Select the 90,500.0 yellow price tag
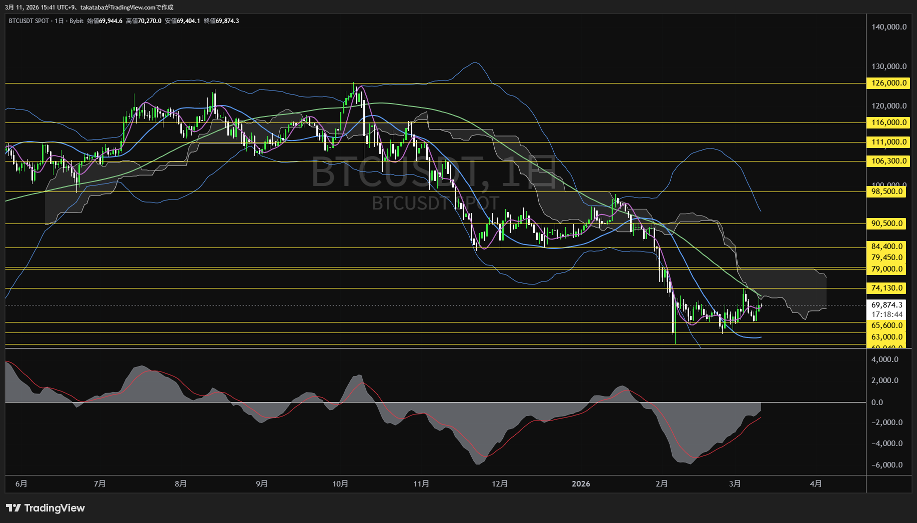The image size is (917, 523). coord(887,223)
